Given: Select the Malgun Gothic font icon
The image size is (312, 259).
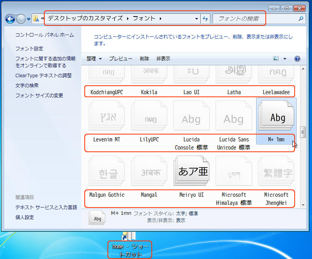Looking at the screenshot, I should coord(107,171).
